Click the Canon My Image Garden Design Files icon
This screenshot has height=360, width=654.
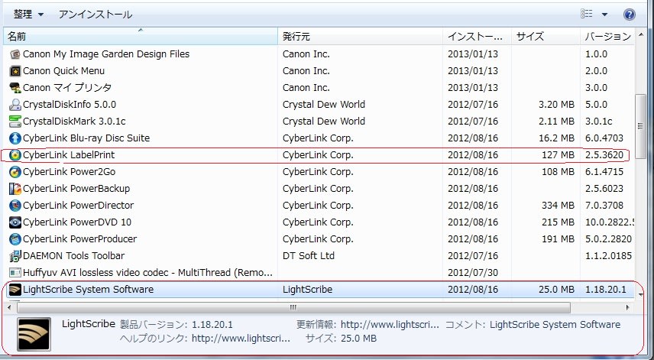tap(15, 54)
